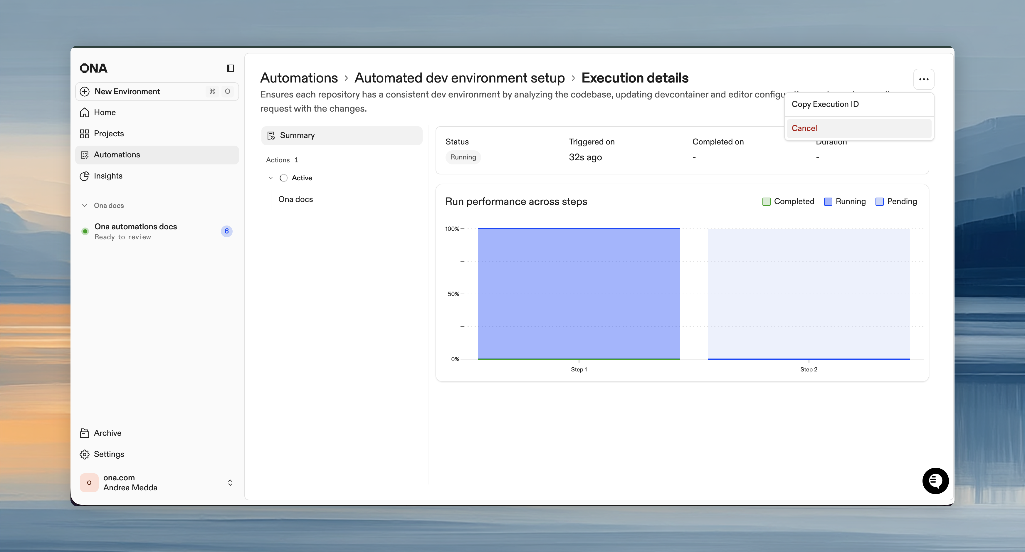Collapse sidebar with panel toggle icon

click(x=230, y=68)
